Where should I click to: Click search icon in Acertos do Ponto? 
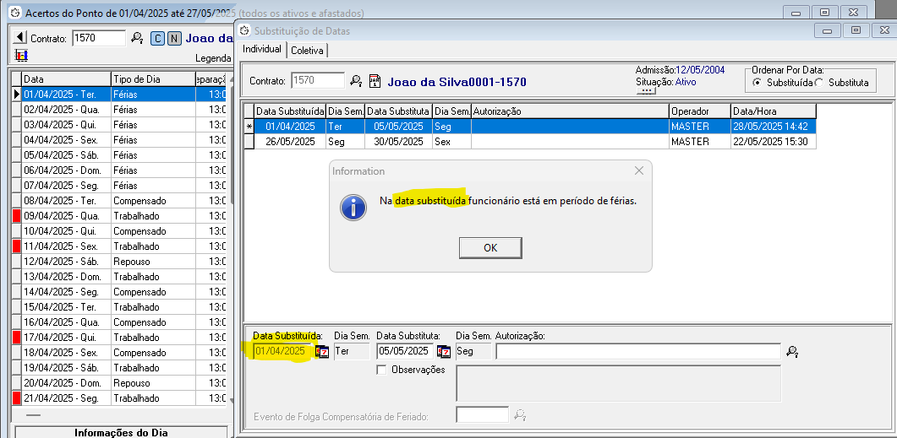pos(137,38)
